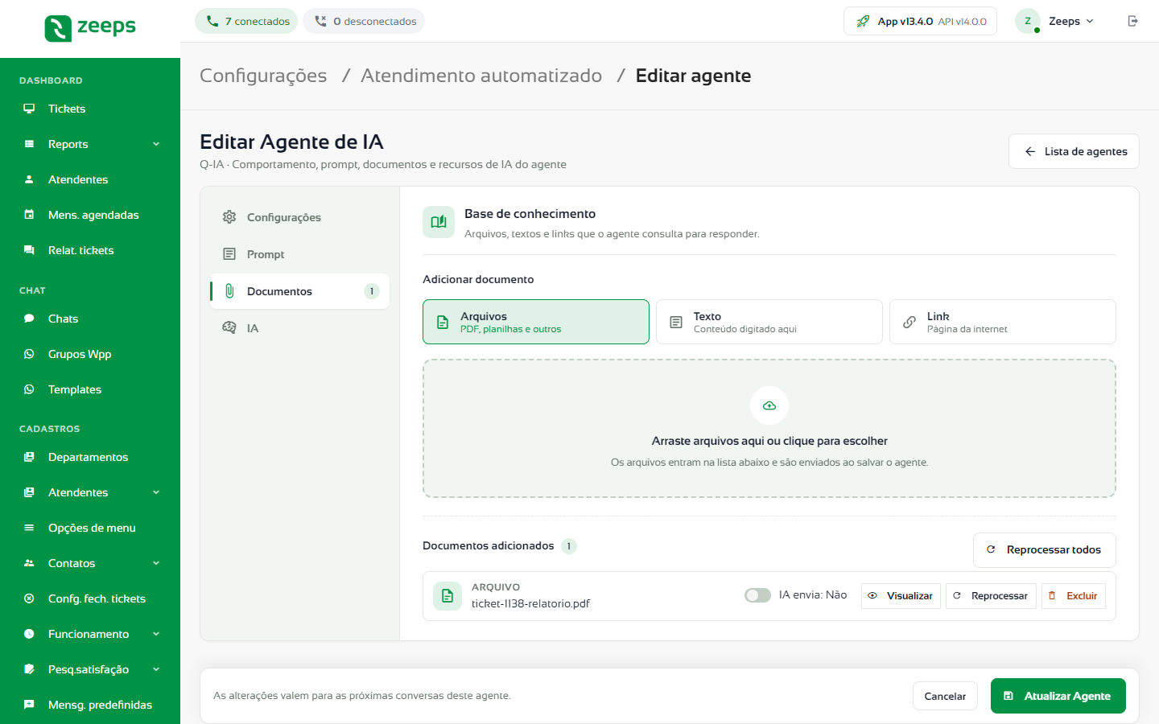
Task: Click Visualizar for ticket-1138-relatorio.pdf
Action: (901, 596)
